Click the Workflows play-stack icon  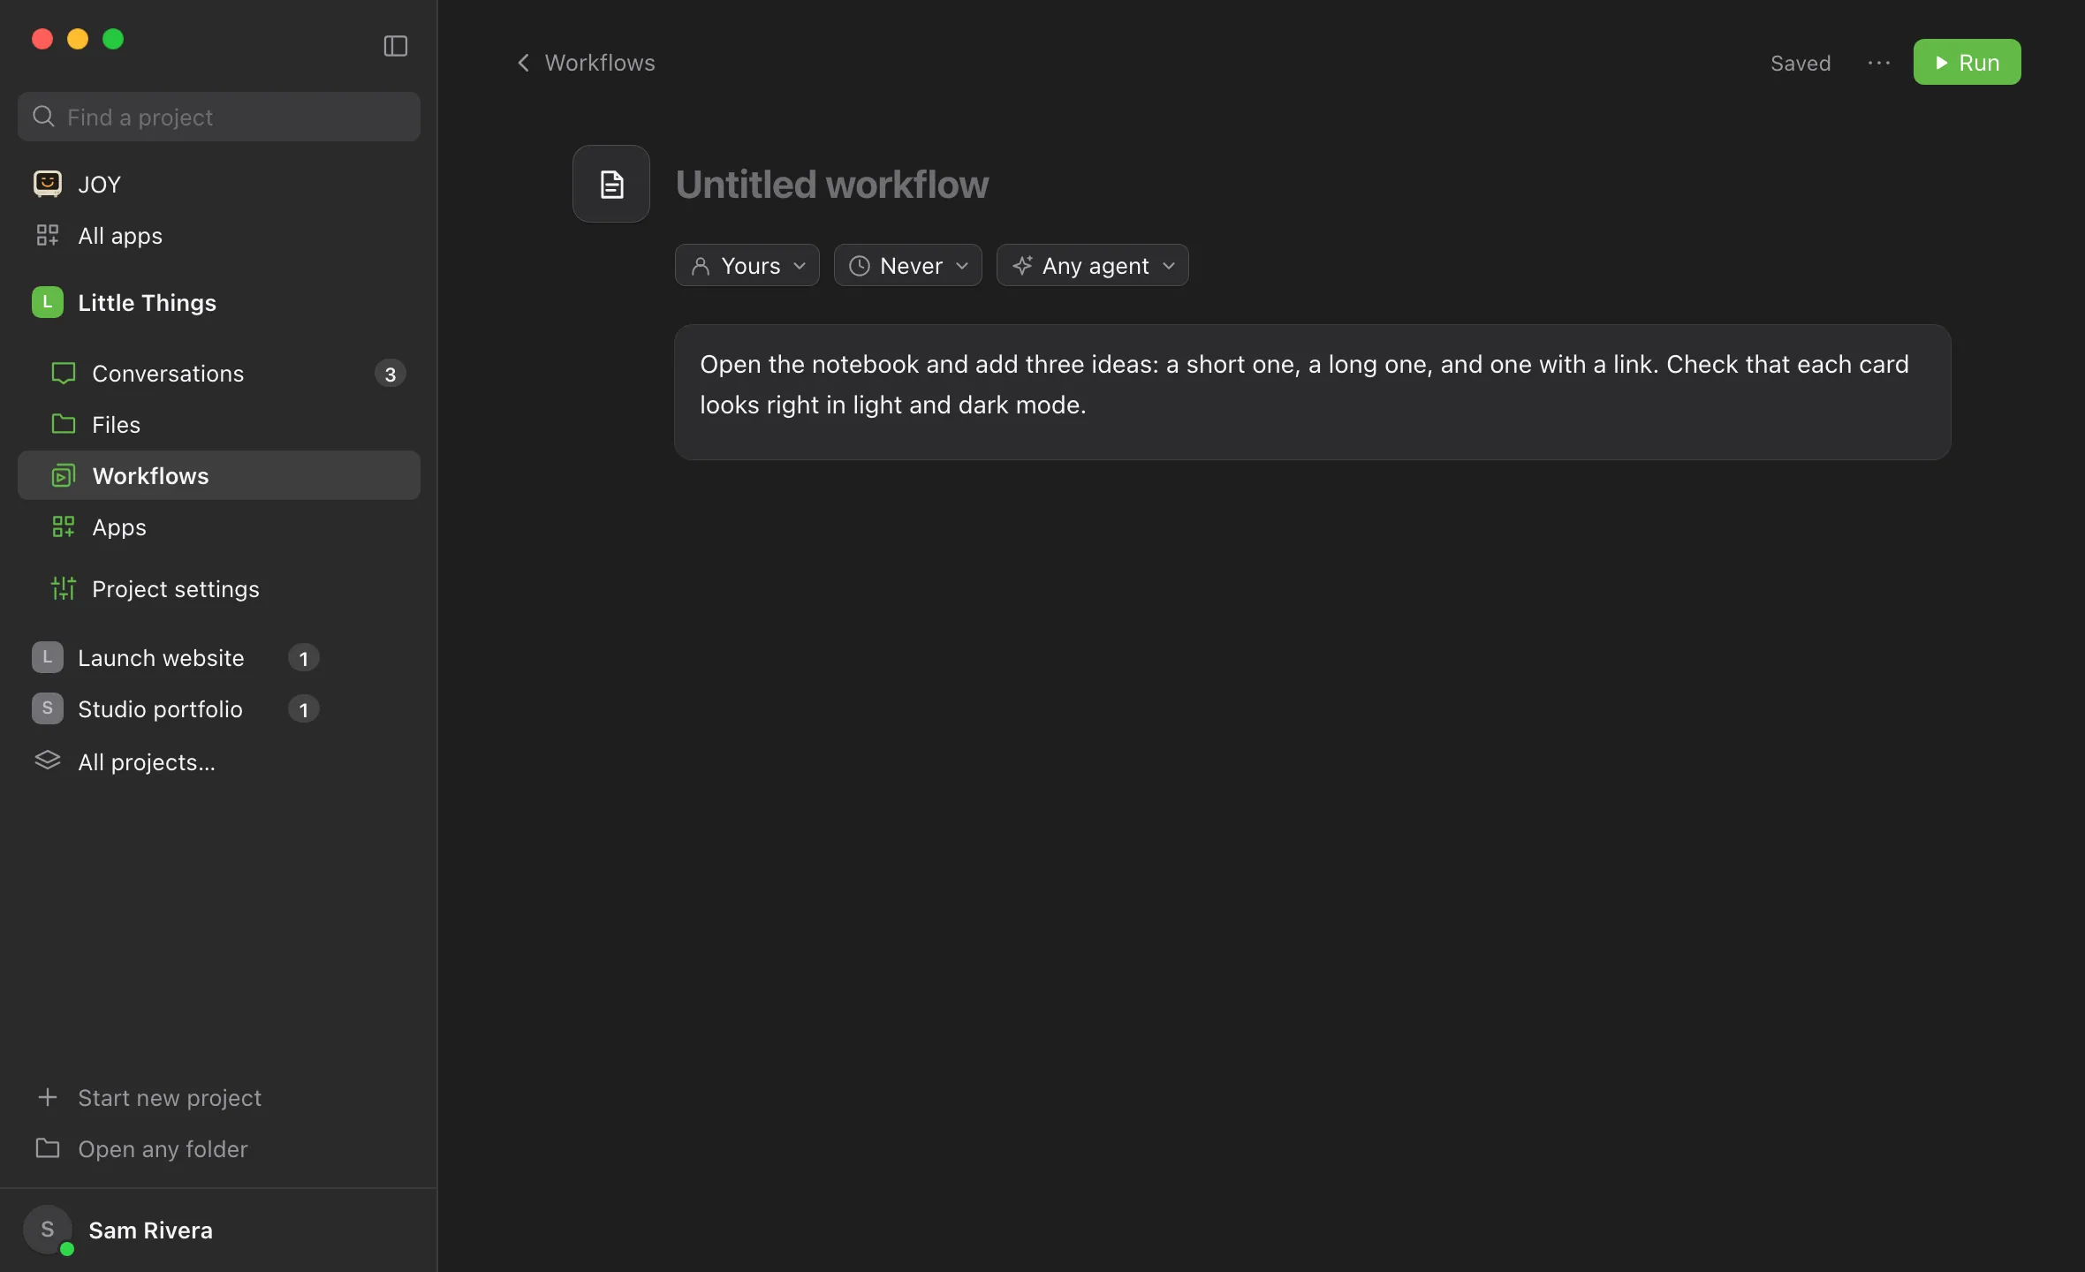(x=63, y=475)
